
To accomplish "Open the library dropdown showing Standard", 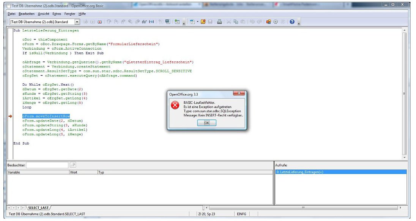I will click(77, 22).
